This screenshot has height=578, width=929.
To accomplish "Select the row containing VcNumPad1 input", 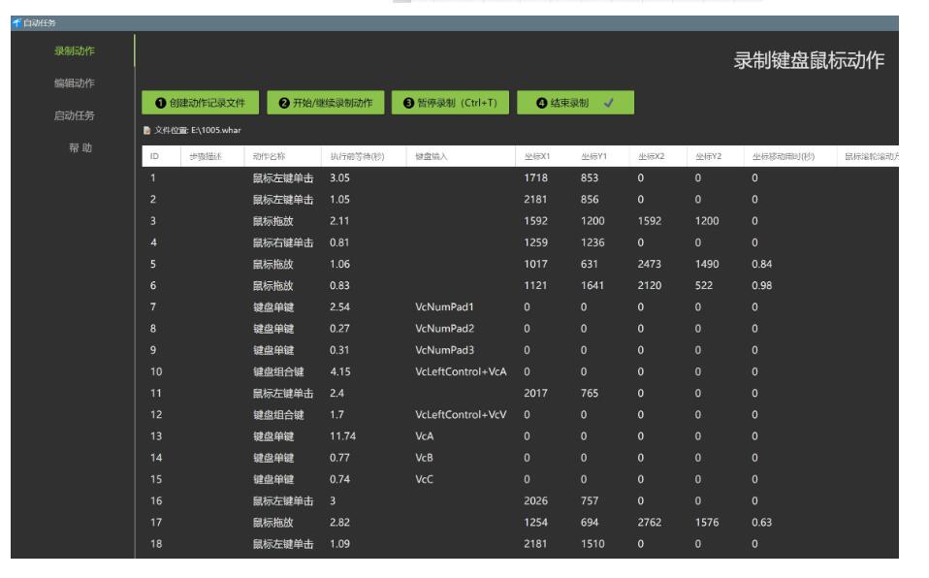I will tap(445, 306).
